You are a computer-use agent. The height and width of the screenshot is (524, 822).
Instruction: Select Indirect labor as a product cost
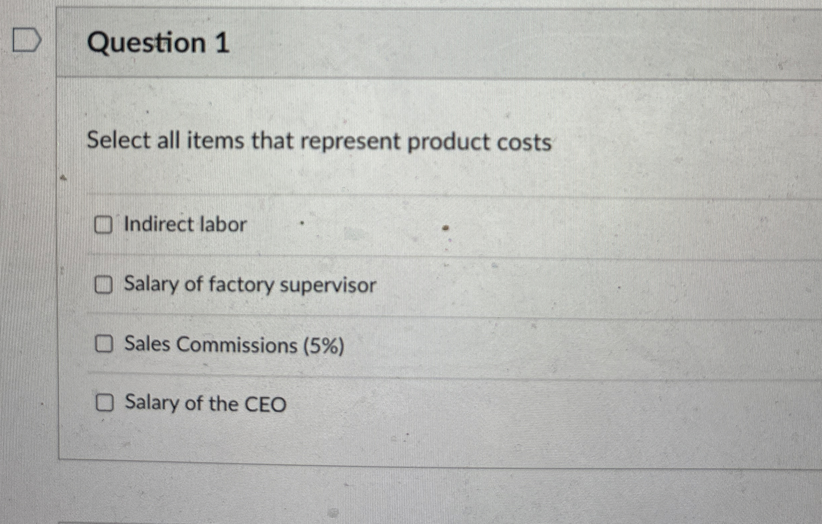point(103,224)
